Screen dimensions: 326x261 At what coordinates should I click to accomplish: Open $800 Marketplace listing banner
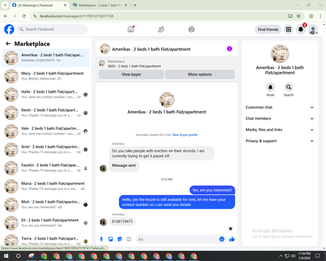[x=167, y=64]
